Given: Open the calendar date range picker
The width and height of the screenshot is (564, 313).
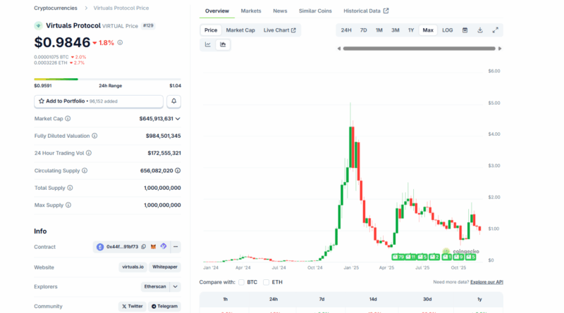Looking at the screenshot, I should pos(465,30).
